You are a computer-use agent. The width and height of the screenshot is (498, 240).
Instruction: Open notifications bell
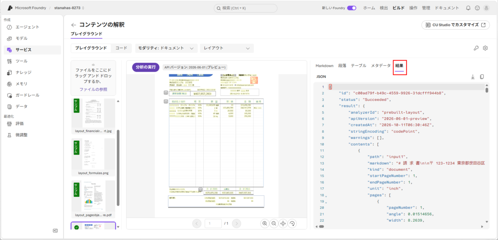point(468,8)
